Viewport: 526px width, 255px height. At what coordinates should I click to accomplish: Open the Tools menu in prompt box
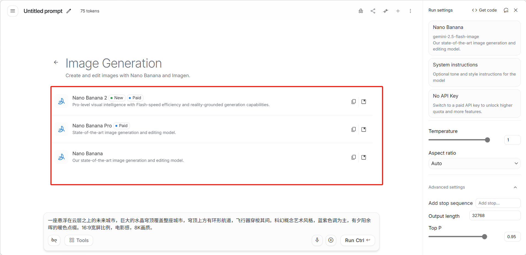click(x=79, y=240)
